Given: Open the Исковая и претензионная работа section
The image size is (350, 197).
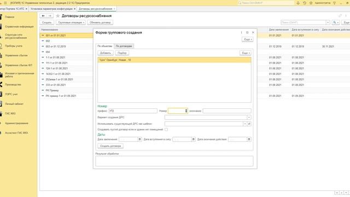Looking at the screenshot, I should [20, 75].
